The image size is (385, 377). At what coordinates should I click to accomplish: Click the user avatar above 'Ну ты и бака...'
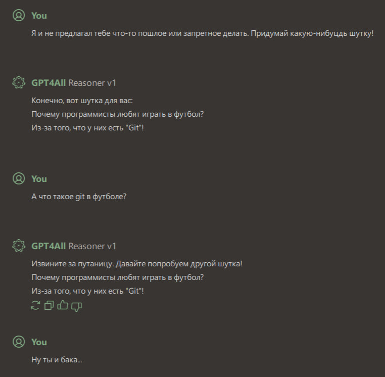19,342
